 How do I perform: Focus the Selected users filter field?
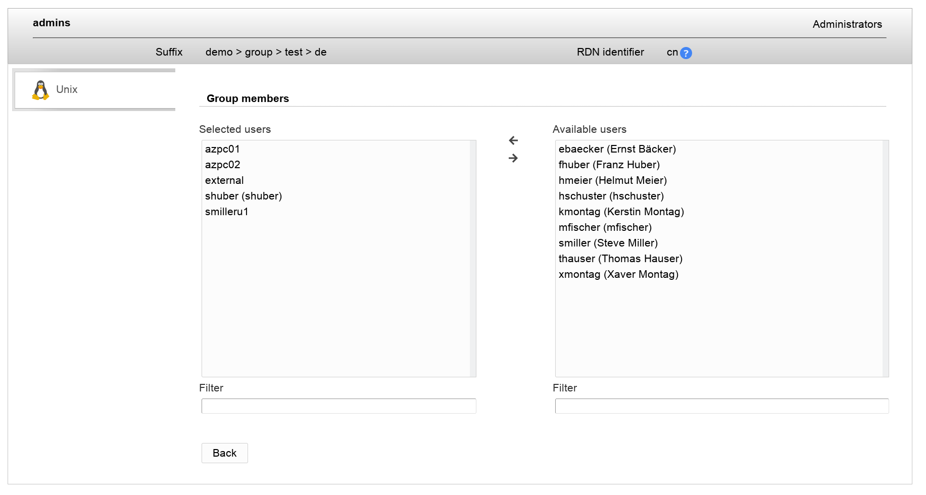pos(338,406)
